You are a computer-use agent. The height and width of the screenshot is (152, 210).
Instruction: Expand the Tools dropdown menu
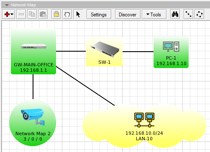[x=154, y=14]
